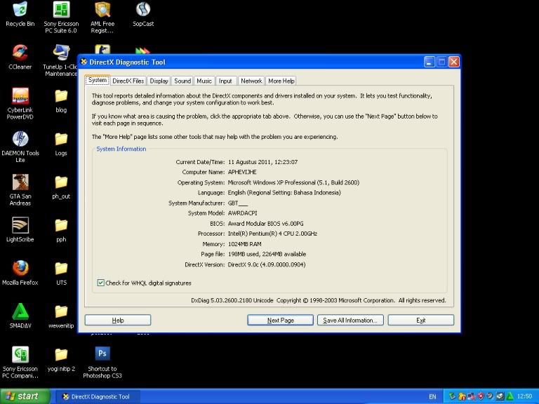Screen dimensions: 539x404
Task: Open the Recycle Bin desktop icon
Action: pos(20,15)
